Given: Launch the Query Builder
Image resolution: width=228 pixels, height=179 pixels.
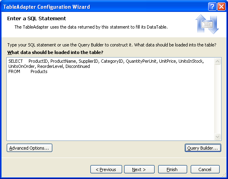Looking at the screenshot, I should pos(203,148).
